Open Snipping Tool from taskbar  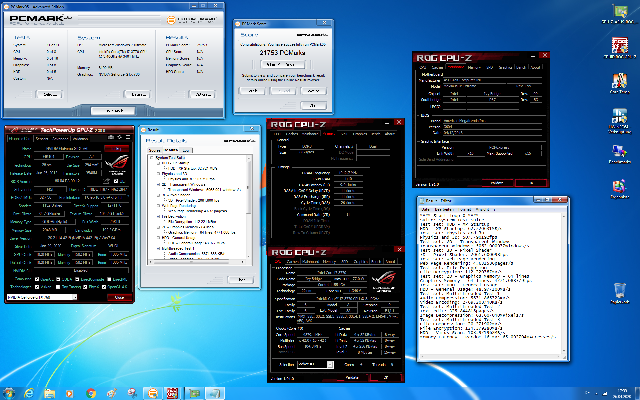tap(132, 393)
